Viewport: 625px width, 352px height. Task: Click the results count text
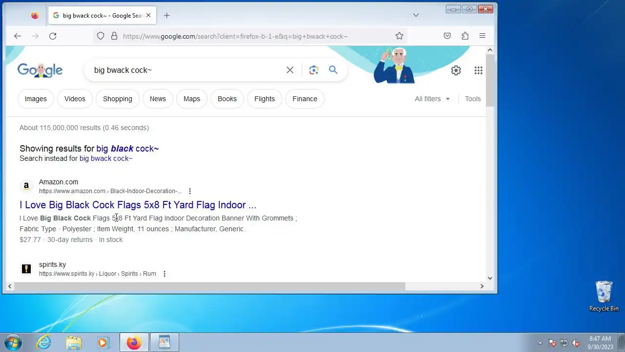pos(84,128)
